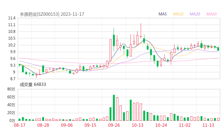Click the MA20 legend label
Screen dimensions: 223x132
click(x=195, y=14)
